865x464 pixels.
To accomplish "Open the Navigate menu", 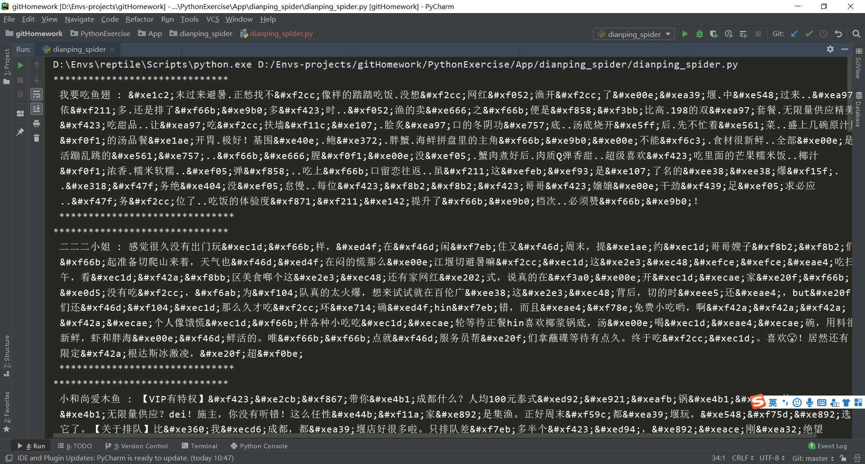I will [x=79, y=19].
